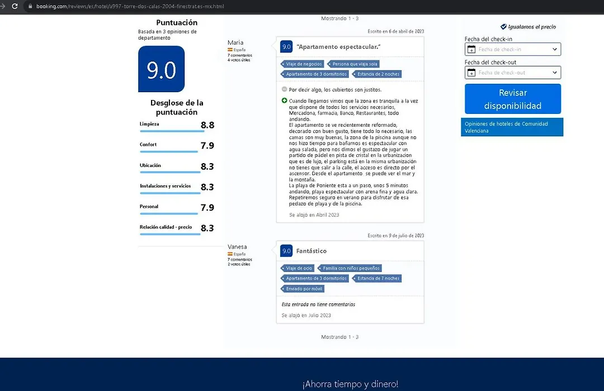This screenshot has height=391, width=604.
Task: Click "4 votos útiles" under Maria
Action: point(239,60)
